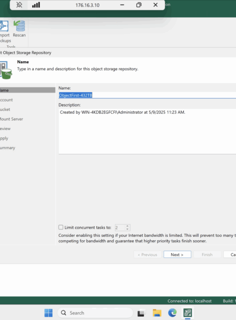Click the bold 'Name' wizard heading

pyautogui.click(x=23, y=62)
